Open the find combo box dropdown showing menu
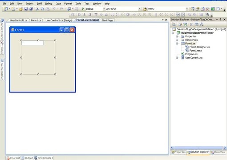The width and height of the screenshot is (227, 160). (187, 9)
